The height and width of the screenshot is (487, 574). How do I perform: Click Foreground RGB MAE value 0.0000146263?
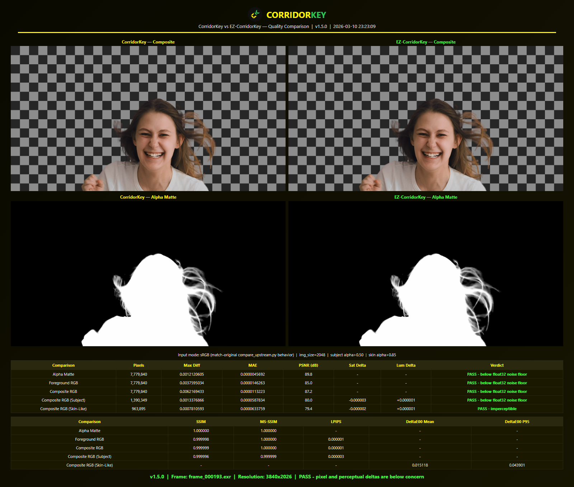(253, 383)
